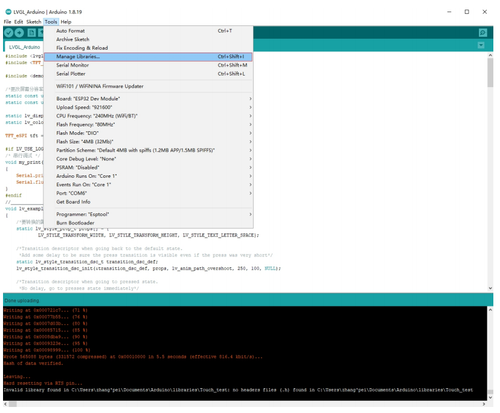Click the Verify checkmark icon
The width and height of the screenshot is (500, 413).
point(8,33)
